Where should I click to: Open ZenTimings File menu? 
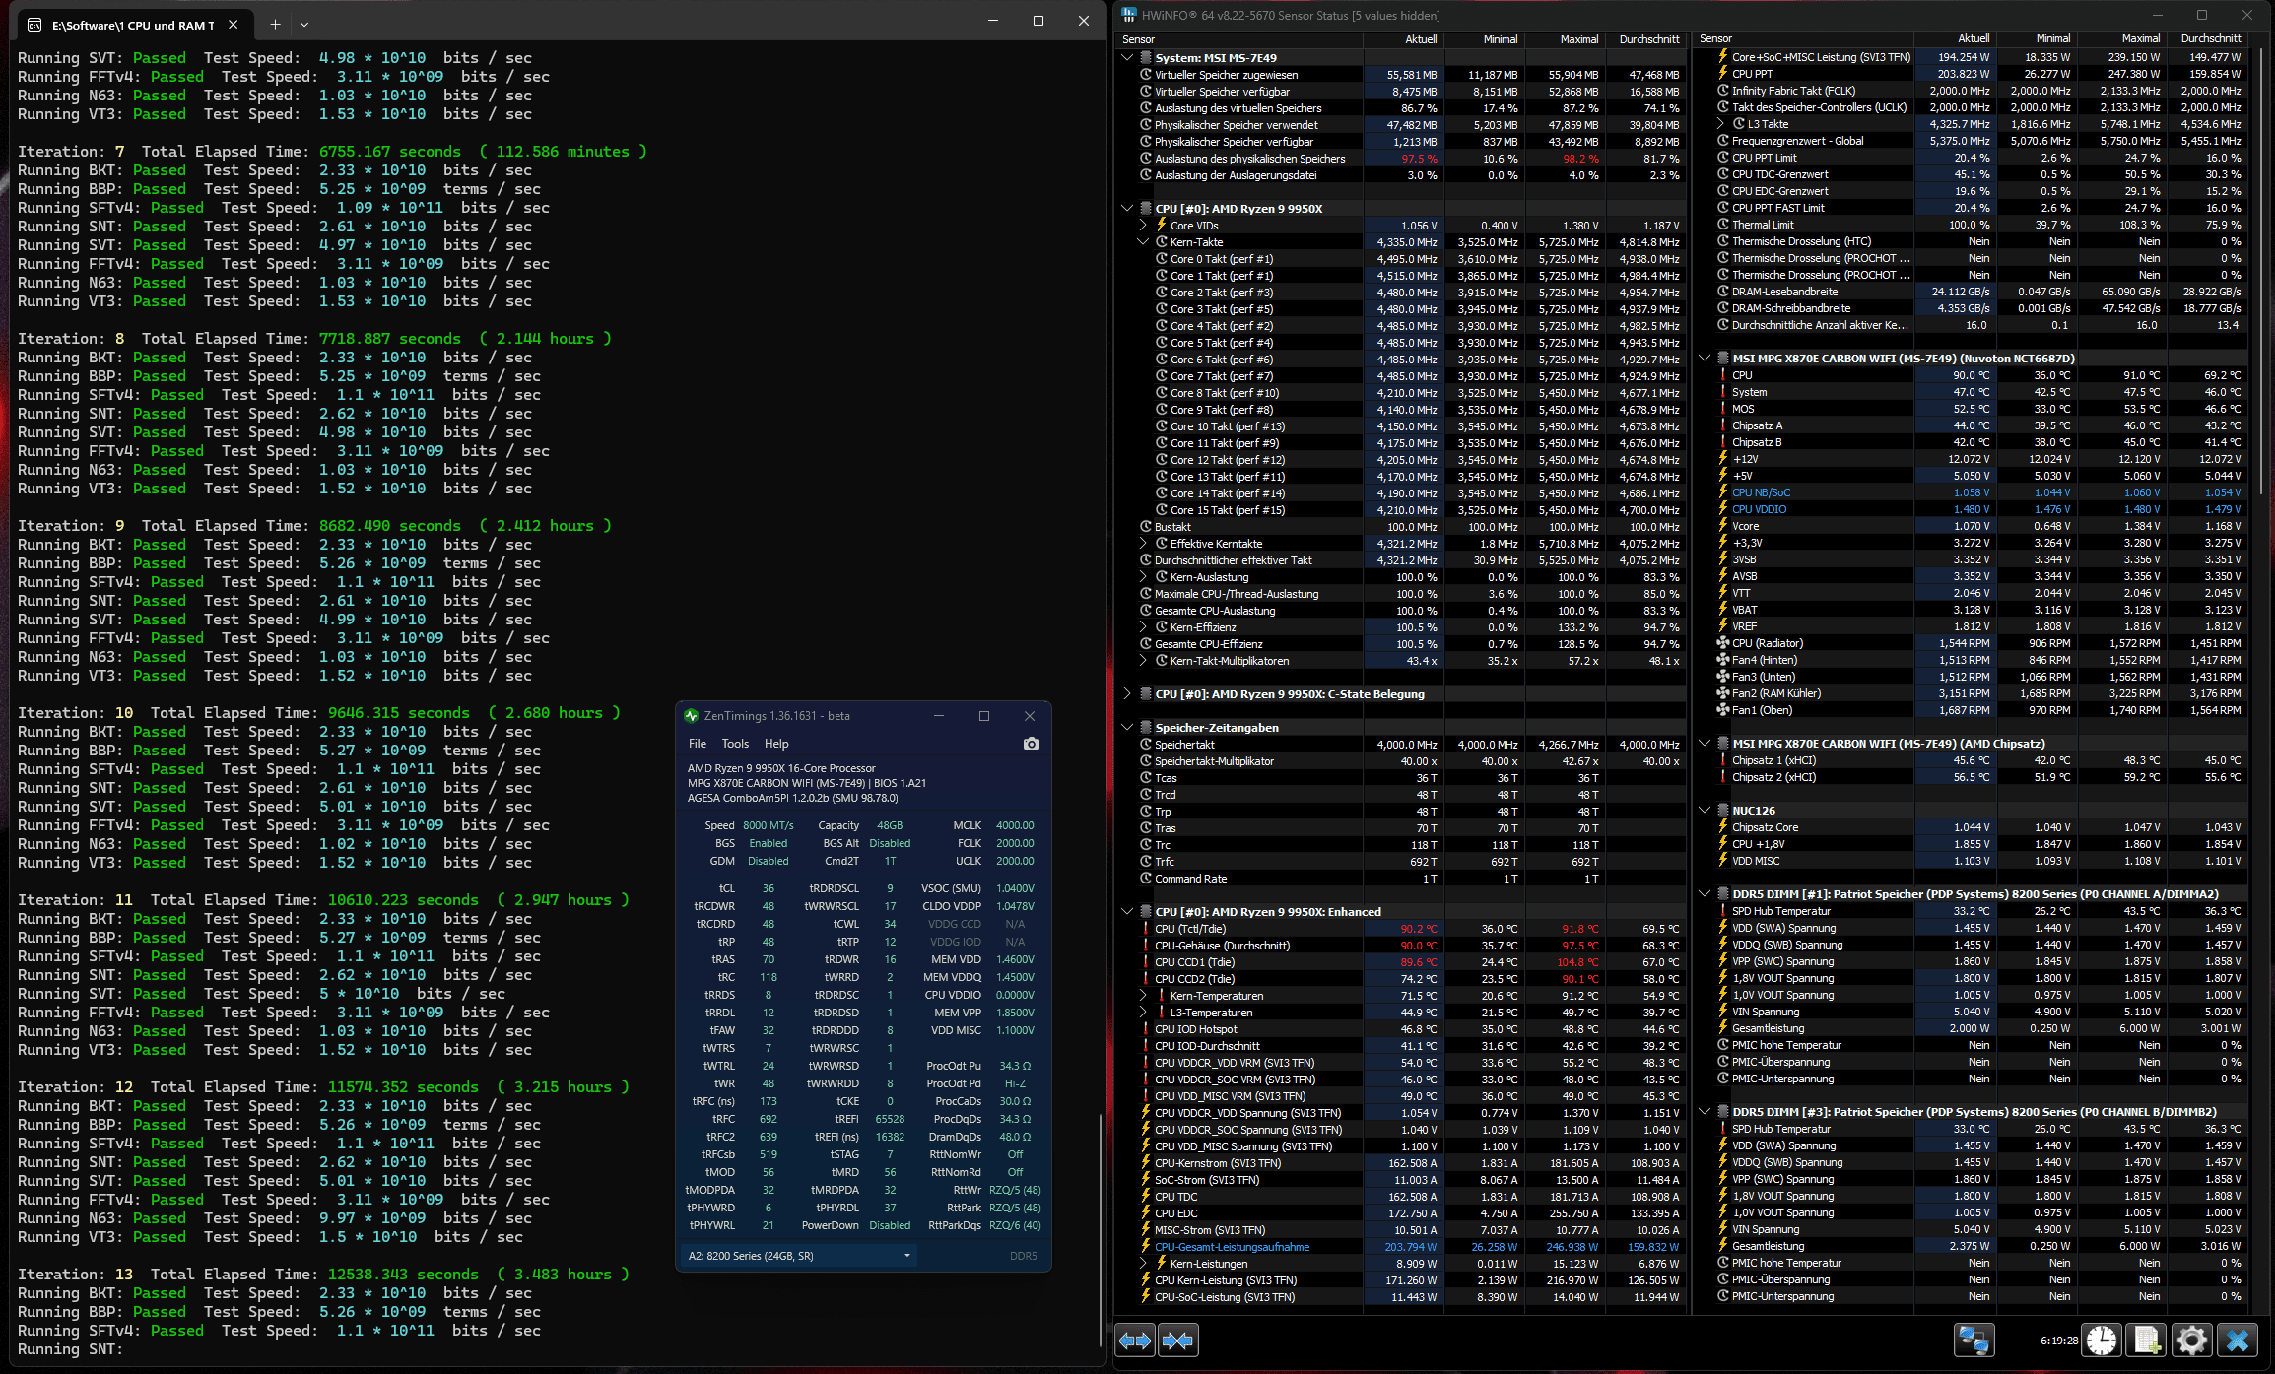(x=698, y=744)
